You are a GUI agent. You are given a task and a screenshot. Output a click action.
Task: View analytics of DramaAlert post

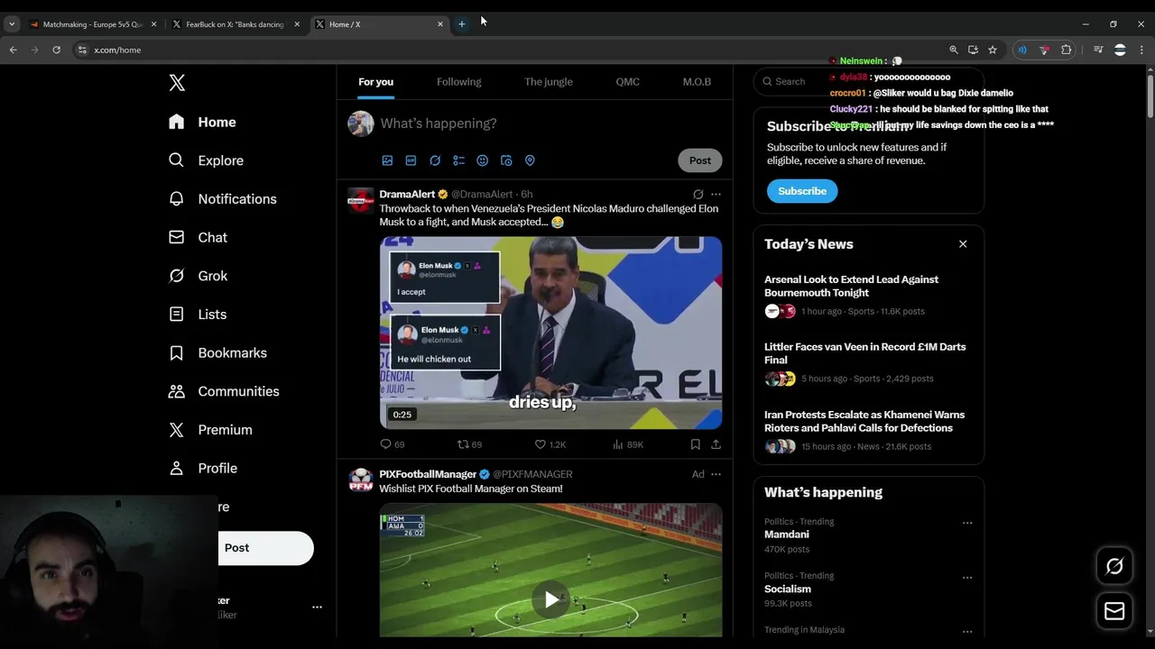point(627,444)
